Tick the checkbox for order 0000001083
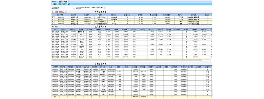 (53, 24)
